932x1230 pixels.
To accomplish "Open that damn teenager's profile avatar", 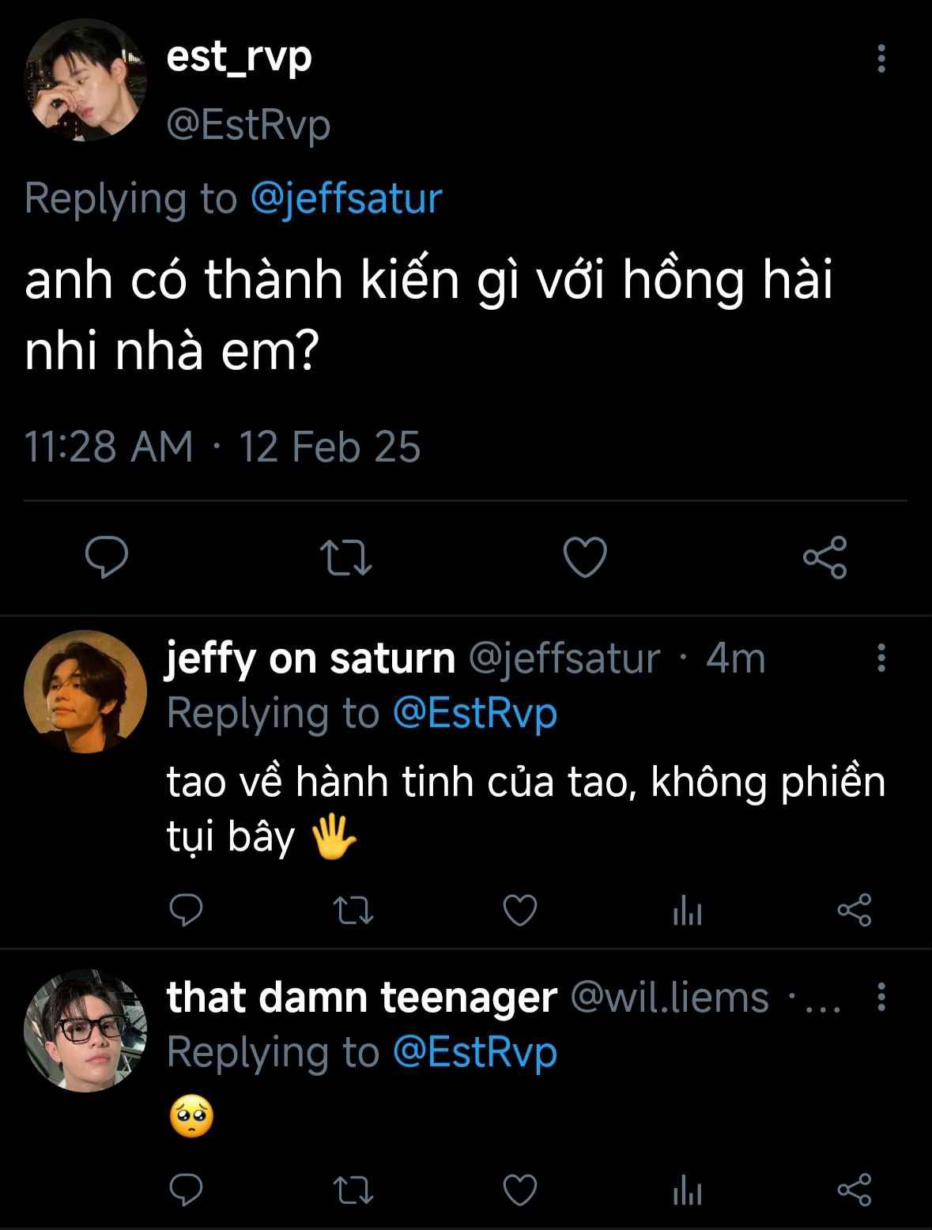I will (85, 1030).
